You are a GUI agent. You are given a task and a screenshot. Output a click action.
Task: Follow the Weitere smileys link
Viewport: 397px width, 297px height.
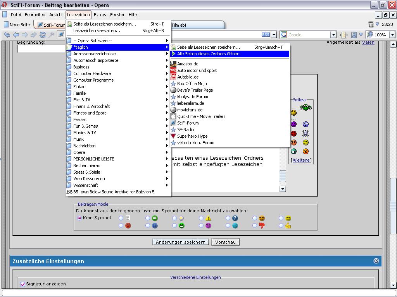coord(301,160)
